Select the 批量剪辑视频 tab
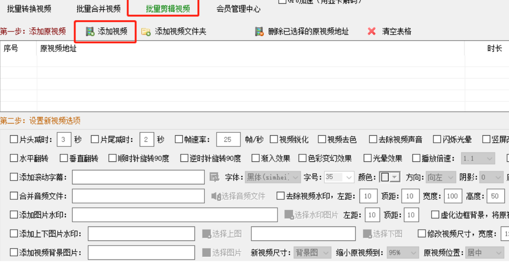This screenshot has width=509, height=262. click(x=168, y=9)
